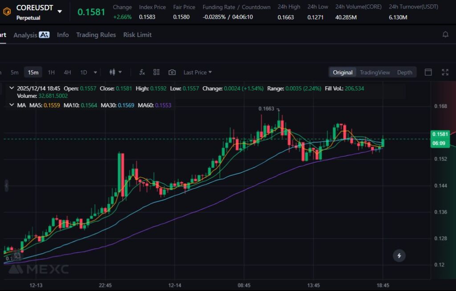456x291 pixels.
Task: Switch chart to TradingView mode
Action: 375,73
